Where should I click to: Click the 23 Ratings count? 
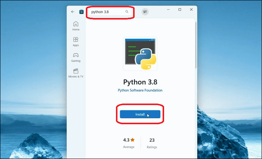pos(152,143)
